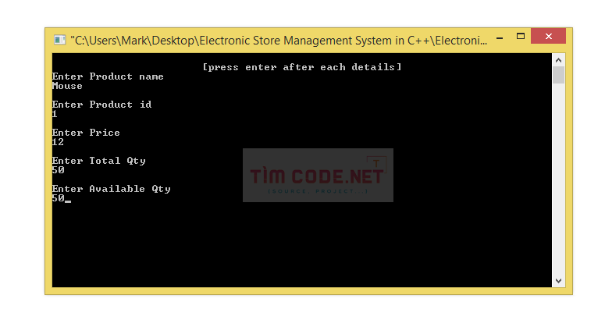Open the console window system menu icon

[x=59, y=40]
